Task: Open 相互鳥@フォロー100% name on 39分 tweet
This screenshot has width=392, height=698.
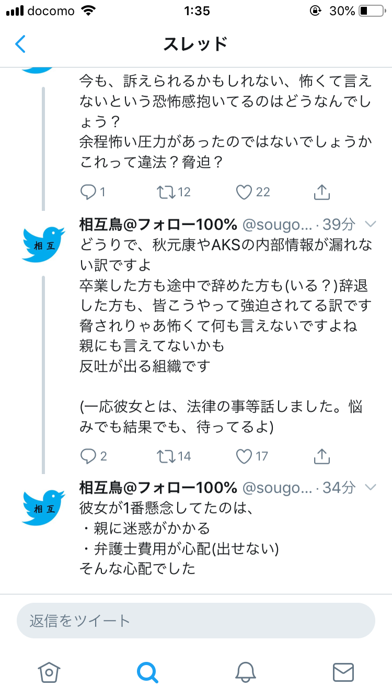Action: (x=158, y=224)
